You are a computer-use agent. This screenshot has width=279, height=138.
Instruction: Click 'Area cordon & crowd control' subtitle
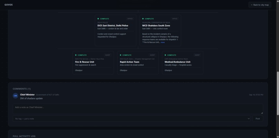(x=132, y=65)
